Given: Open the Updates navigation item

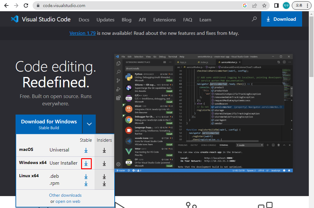Looking at the screenshot, I should coord(105,20).
